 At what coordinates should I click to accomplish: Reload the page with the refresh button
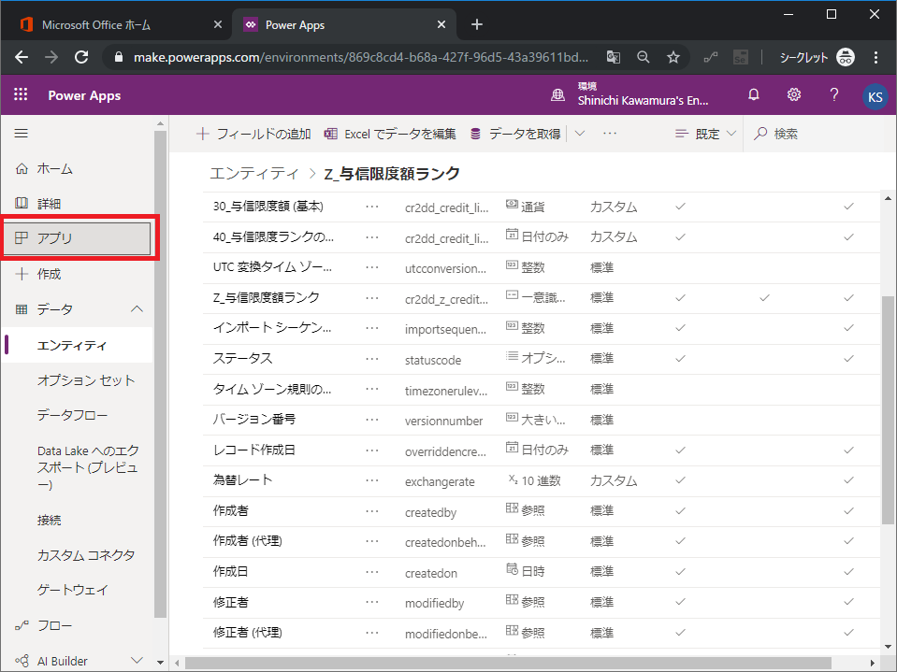coord(81,57)
